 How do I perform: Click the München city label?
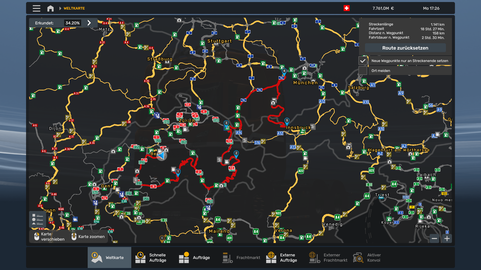[x=305, y=83]
